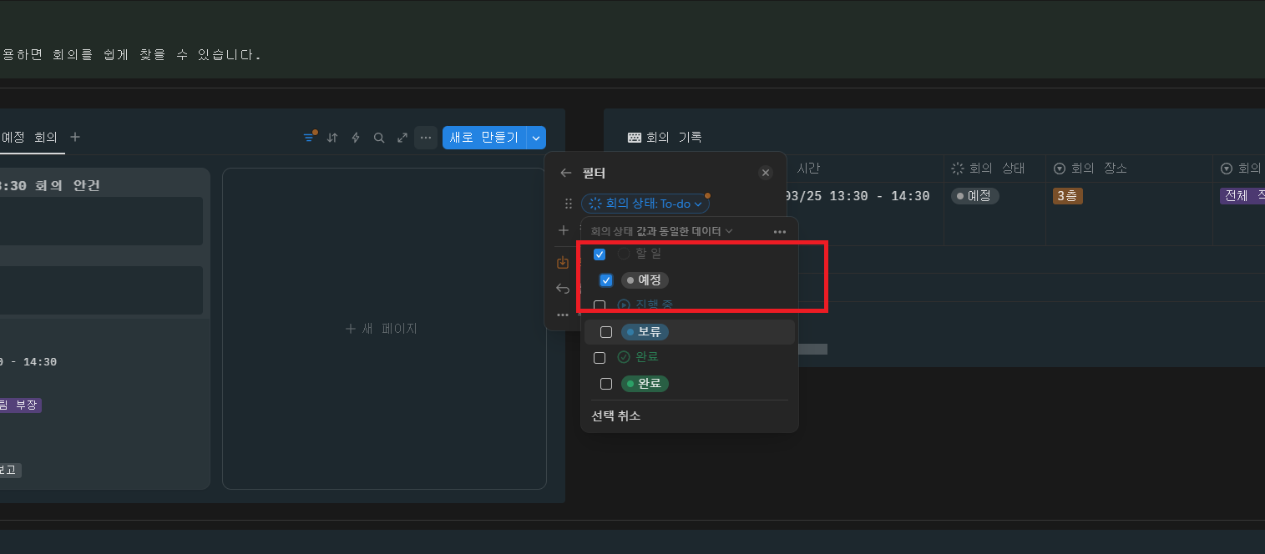
Task: Click the orange 3층 location tag
Action: pyautogui.click(x=1068, y=197)
